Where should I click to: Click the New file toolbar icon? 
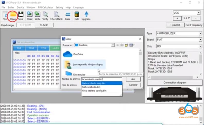pyautogui.click(x=5, y=16)
